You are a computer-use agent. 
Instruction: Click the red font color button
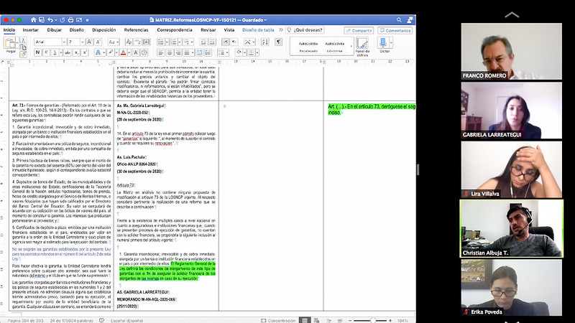(x=123, y=52)
